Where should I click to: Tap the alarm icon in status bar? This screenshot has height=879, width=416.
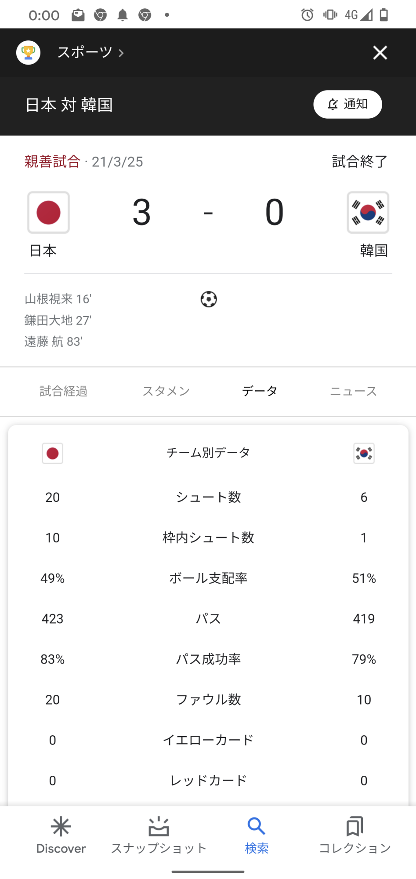click(307, 15)
